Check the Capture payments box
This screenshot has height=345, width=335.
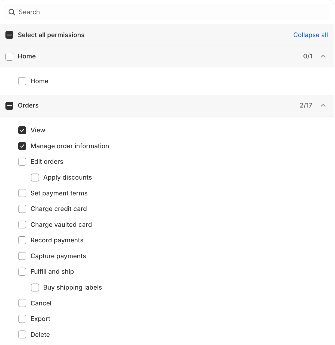[x=22, y=256]
